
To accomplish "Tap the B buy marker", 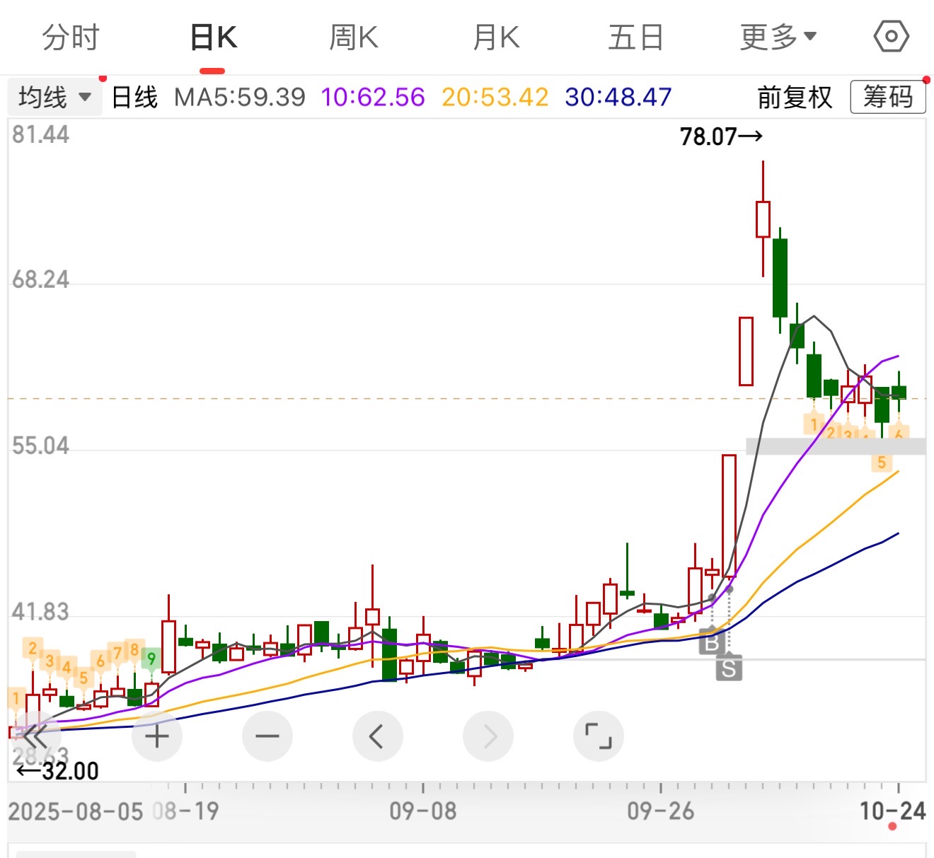I will 712,642.
